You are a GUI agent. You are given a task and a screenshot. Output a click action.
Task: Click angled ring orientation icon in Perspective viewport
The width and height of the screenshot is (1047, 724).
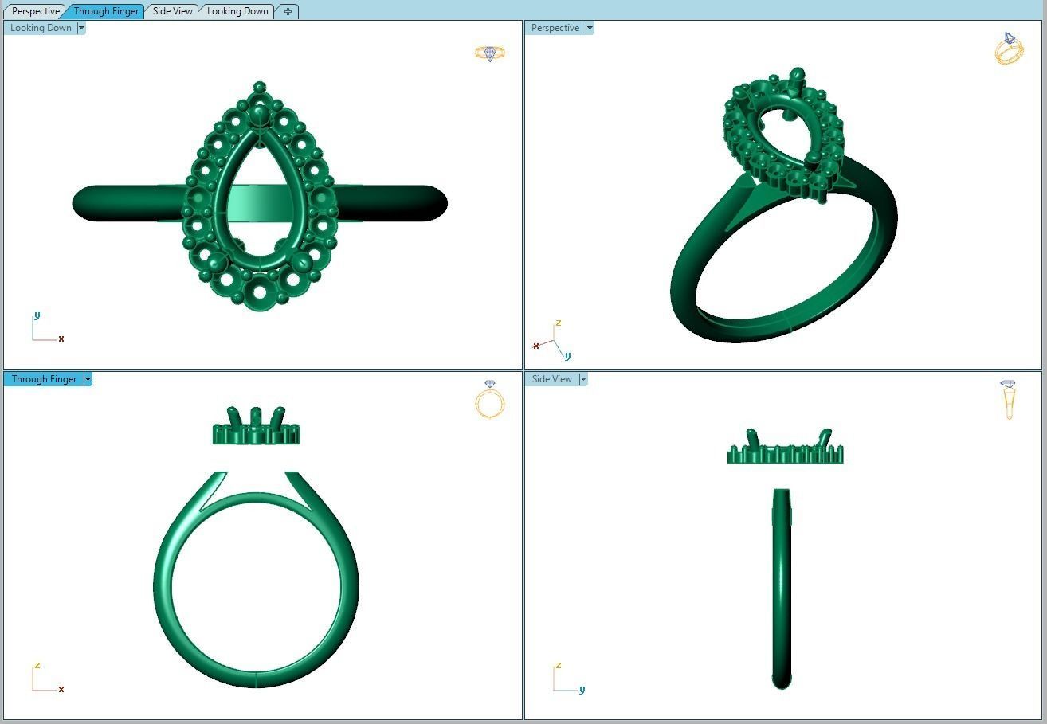[1009, 49]
